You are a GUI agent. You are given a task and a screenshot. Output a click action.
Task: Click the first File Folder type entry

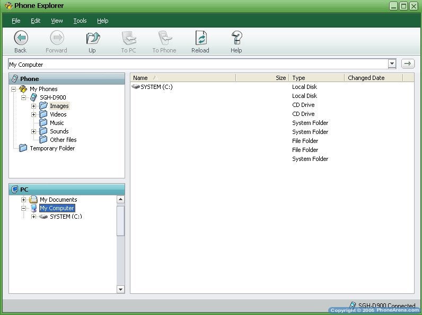click(305, 141)
